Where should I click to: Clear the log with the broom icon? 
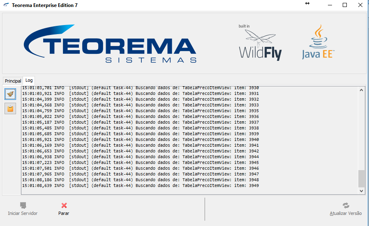click(10, 94)
